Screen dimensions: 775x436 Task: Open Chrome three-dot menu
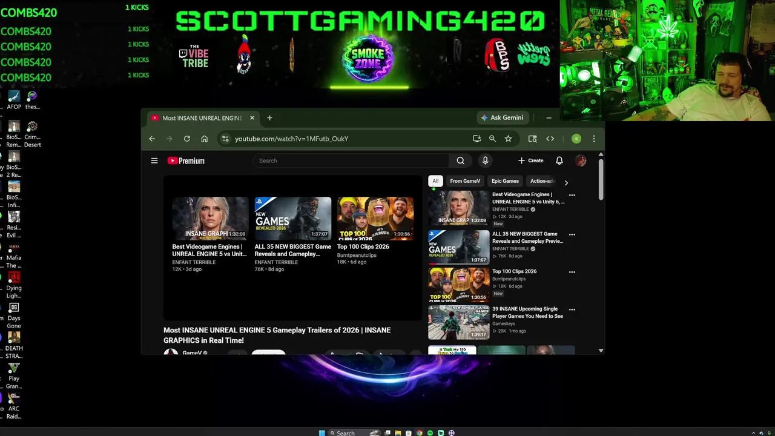point(594,139)
